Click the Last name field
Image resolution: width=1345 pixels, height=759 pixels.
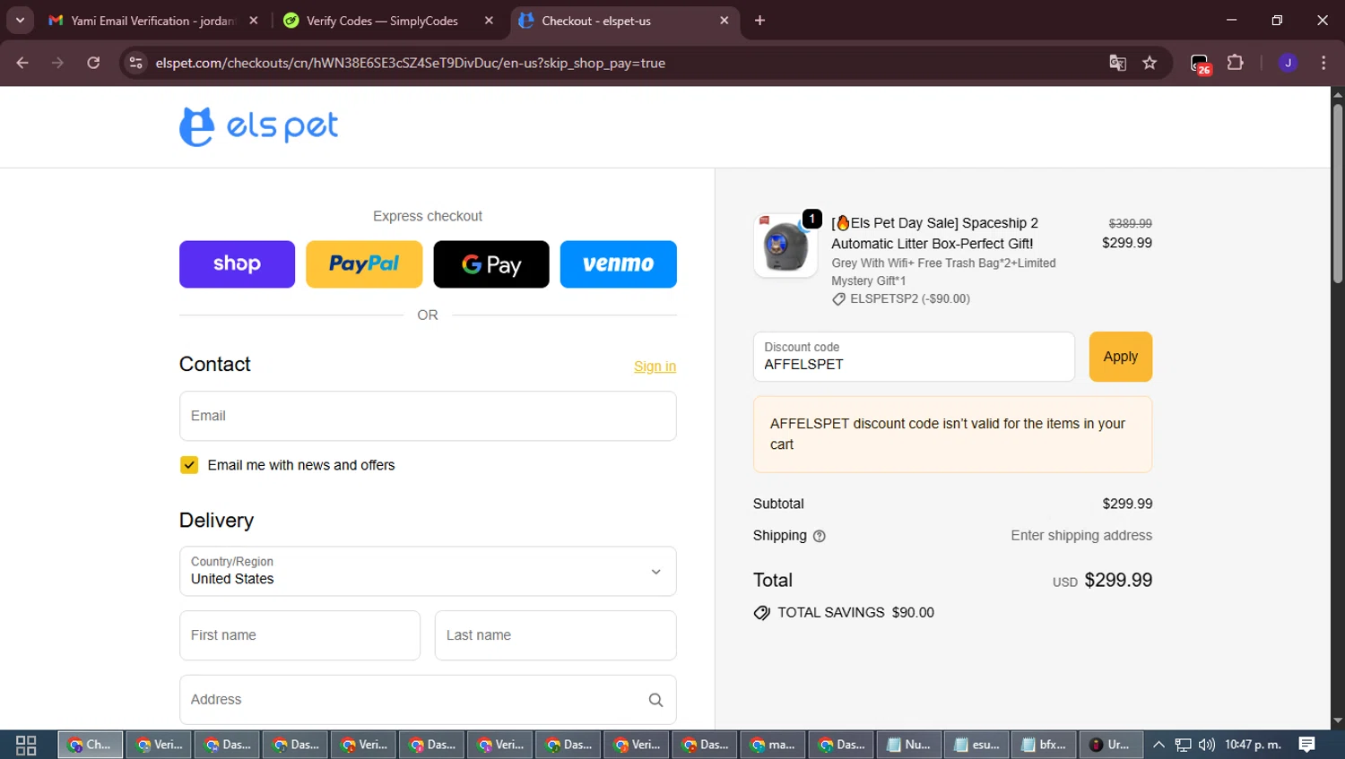555,635
